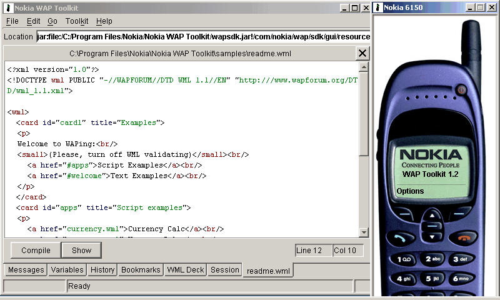The image size is (500, 300).
Task: Open the Help menu
Action: pos(104,21)
